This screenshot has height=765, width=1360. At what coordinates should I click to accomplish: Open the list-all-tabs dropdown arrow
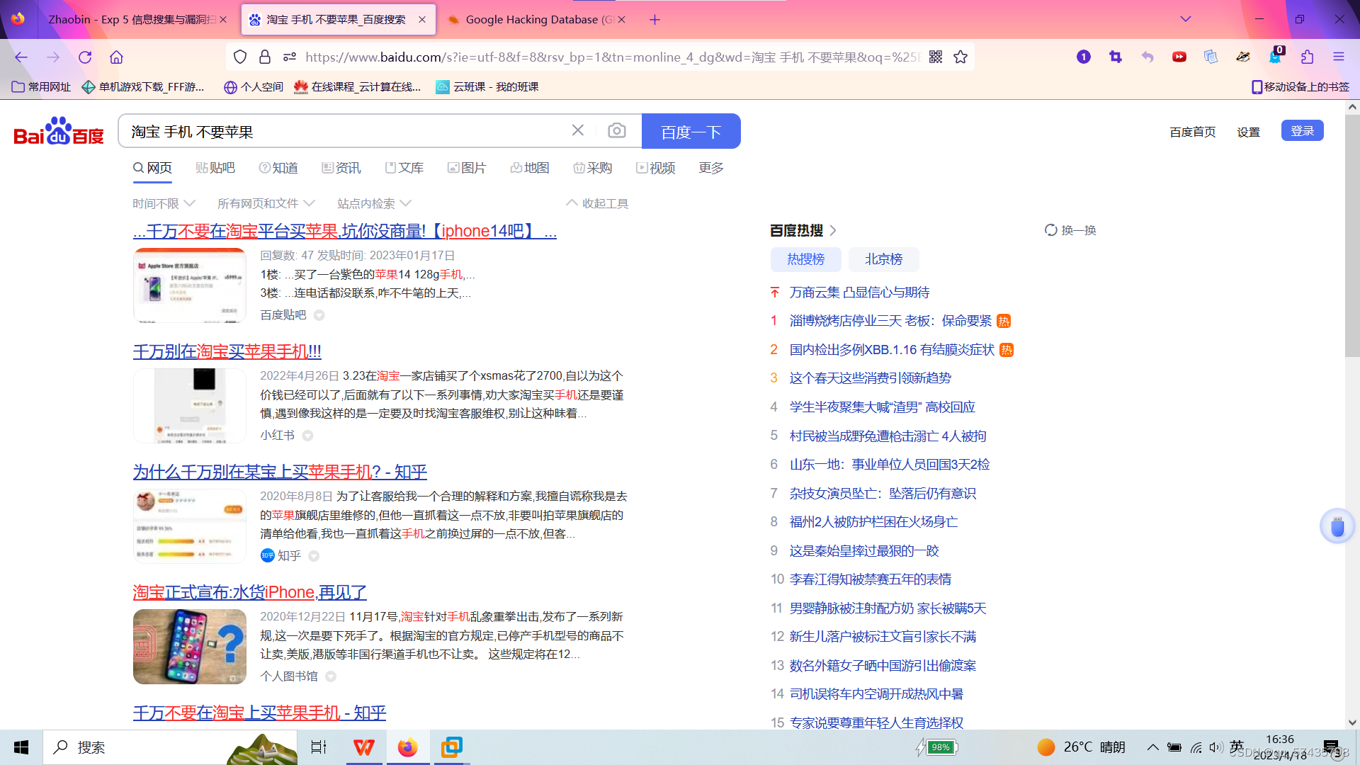tap(1186, 20)
